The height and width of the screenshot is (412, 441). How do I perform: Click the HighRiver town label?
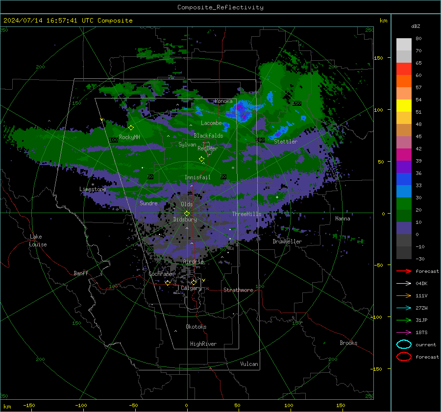point(203,344)
